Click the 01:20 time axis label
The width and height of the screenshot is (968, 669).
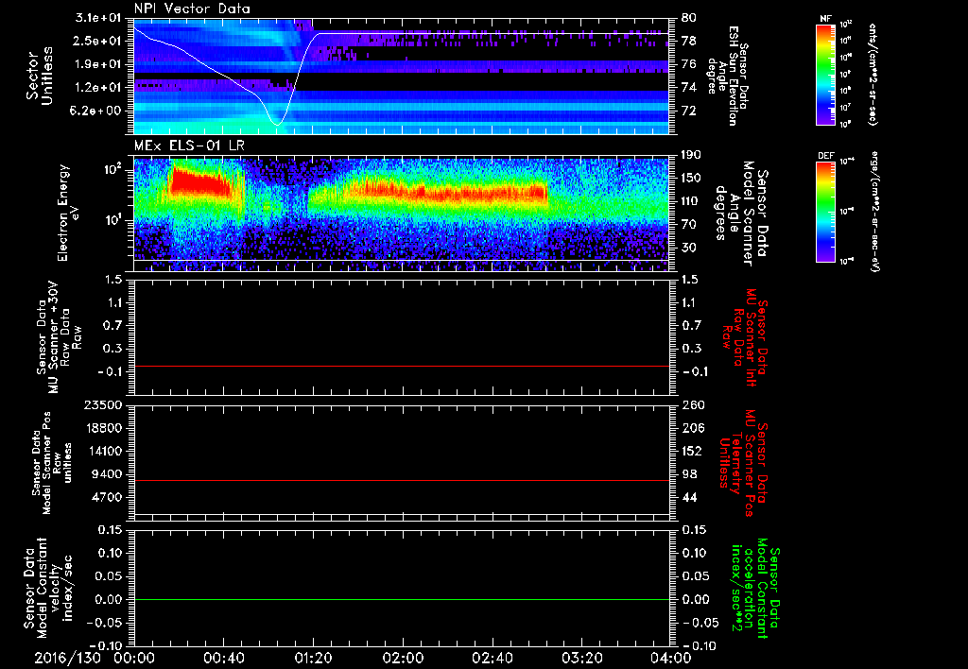pos(313,658)
